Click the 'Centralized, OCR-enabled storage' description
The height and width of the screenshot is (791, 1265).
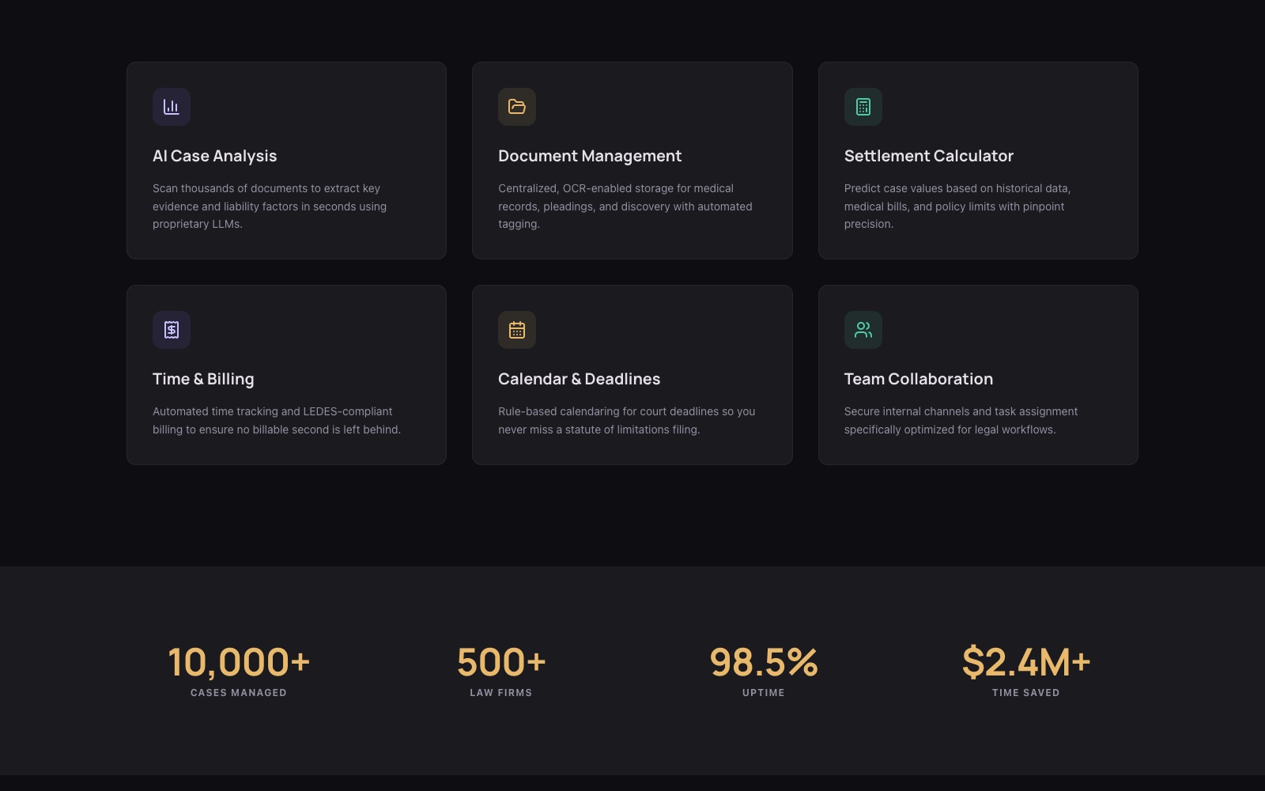(625, 206)
